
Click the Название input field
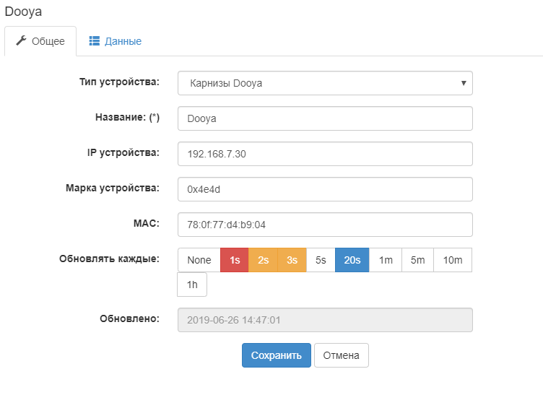[325, 118]
